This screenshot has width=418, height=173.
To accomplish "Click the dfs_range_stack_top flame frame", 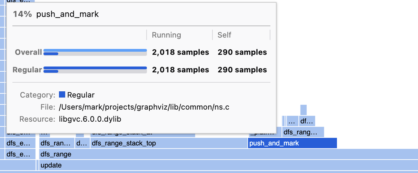I will pos(169,143).
